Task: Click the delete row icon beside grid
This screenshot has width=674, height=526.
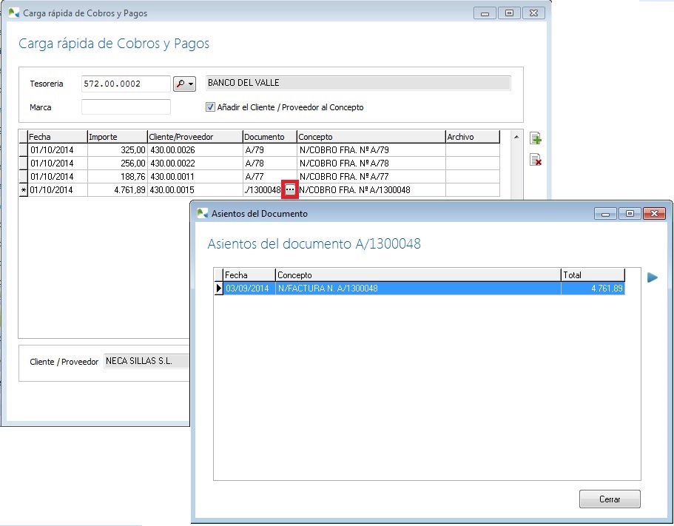Action: (x=536, y=160)
